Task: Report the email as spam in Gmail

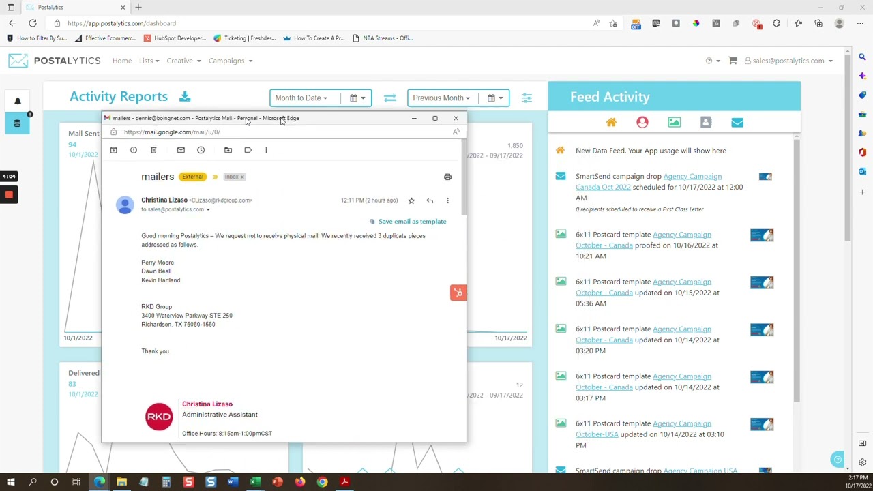Action: 134,150
